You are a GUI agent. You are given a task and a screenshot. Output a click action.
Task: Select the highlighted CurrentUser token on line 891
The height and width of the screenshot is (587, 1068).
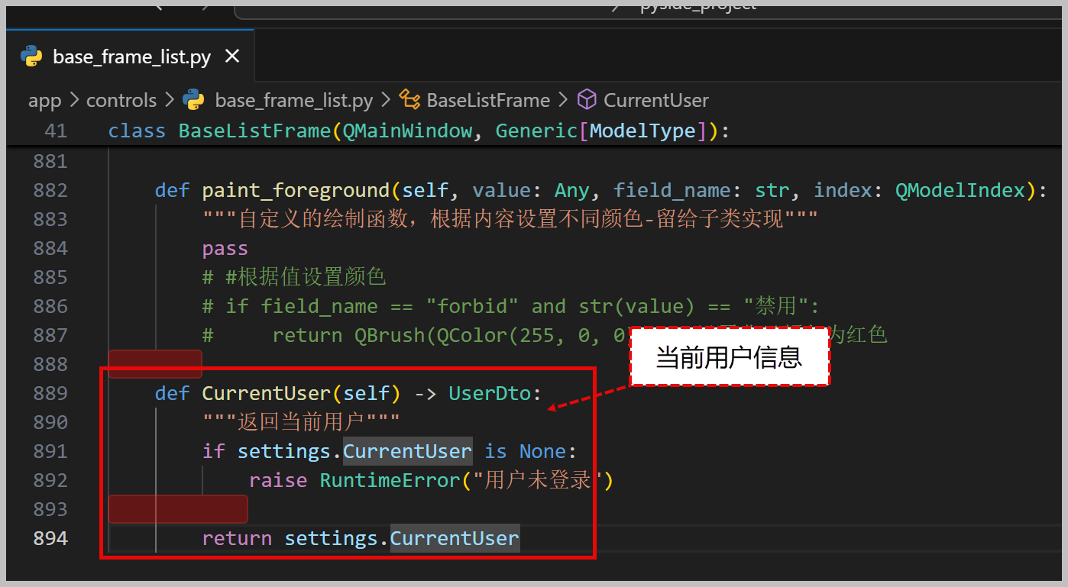[407, 451]
